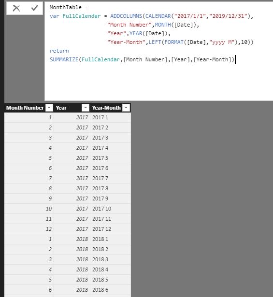This screenshot has width=273, height=297.
Task: Select the cell '2017 6'
Action: (x=110, y=168)
